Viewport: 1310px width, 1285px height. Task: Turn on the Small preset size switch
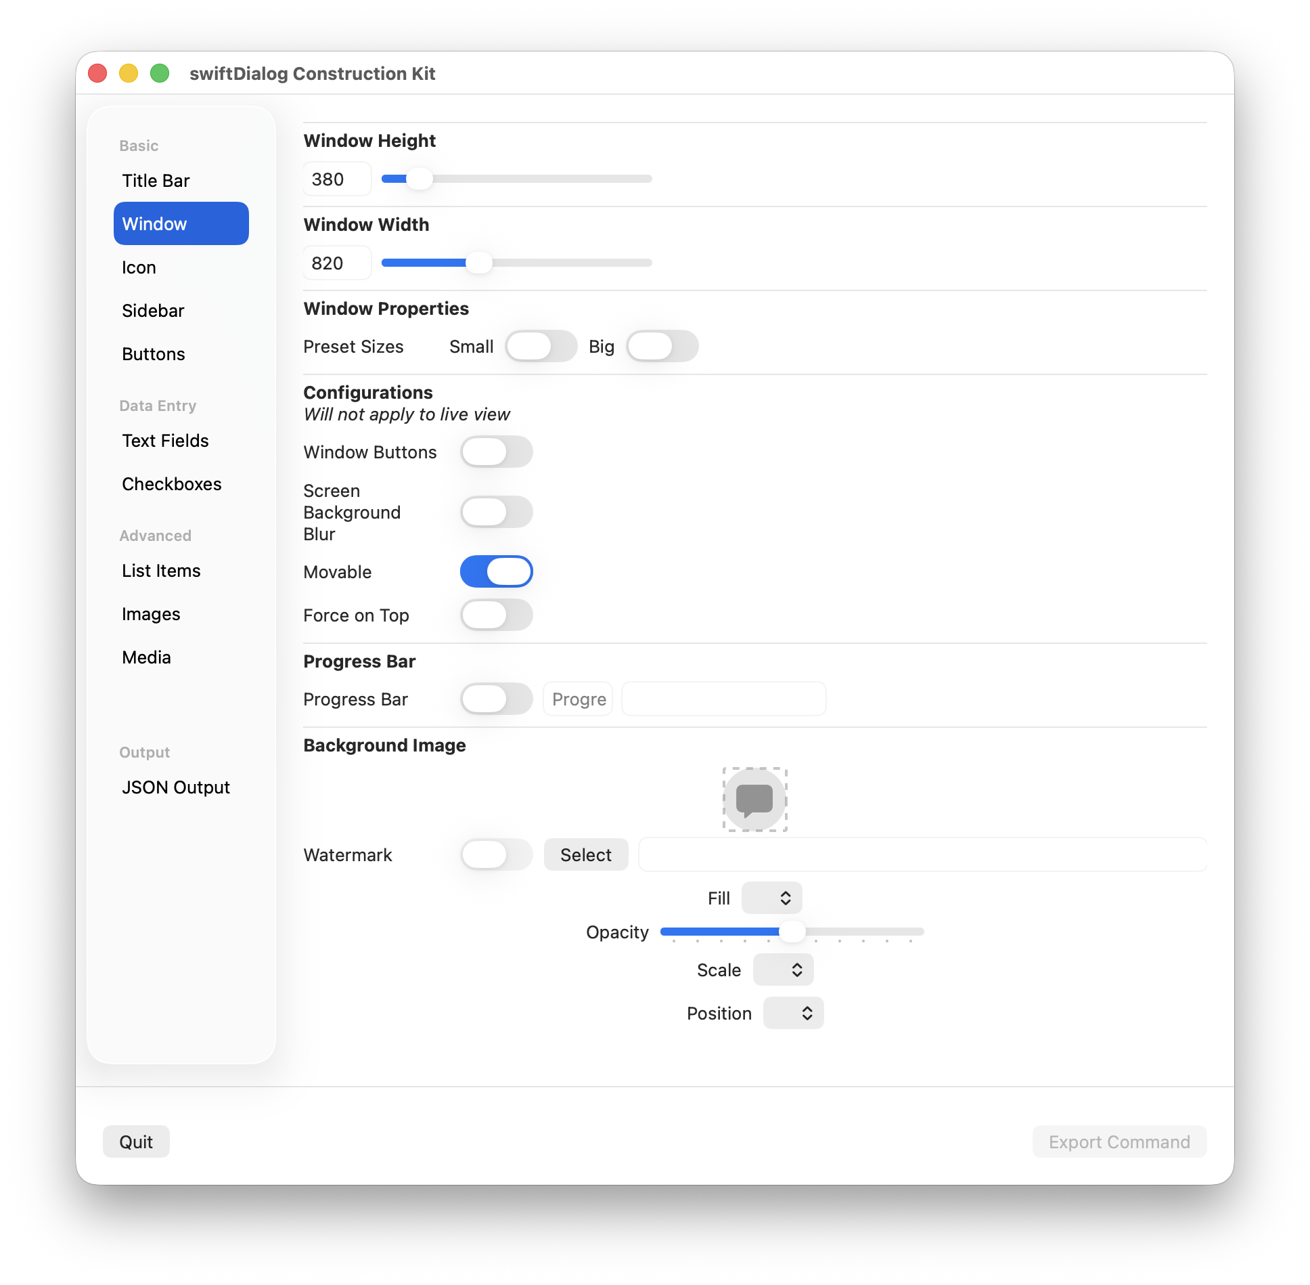click(x=541, y=346)
